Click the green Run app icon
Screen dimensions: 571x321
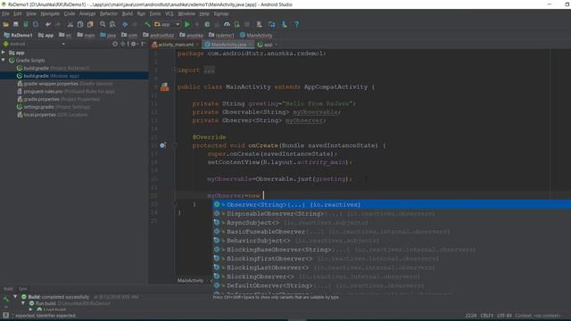[187, 24]
